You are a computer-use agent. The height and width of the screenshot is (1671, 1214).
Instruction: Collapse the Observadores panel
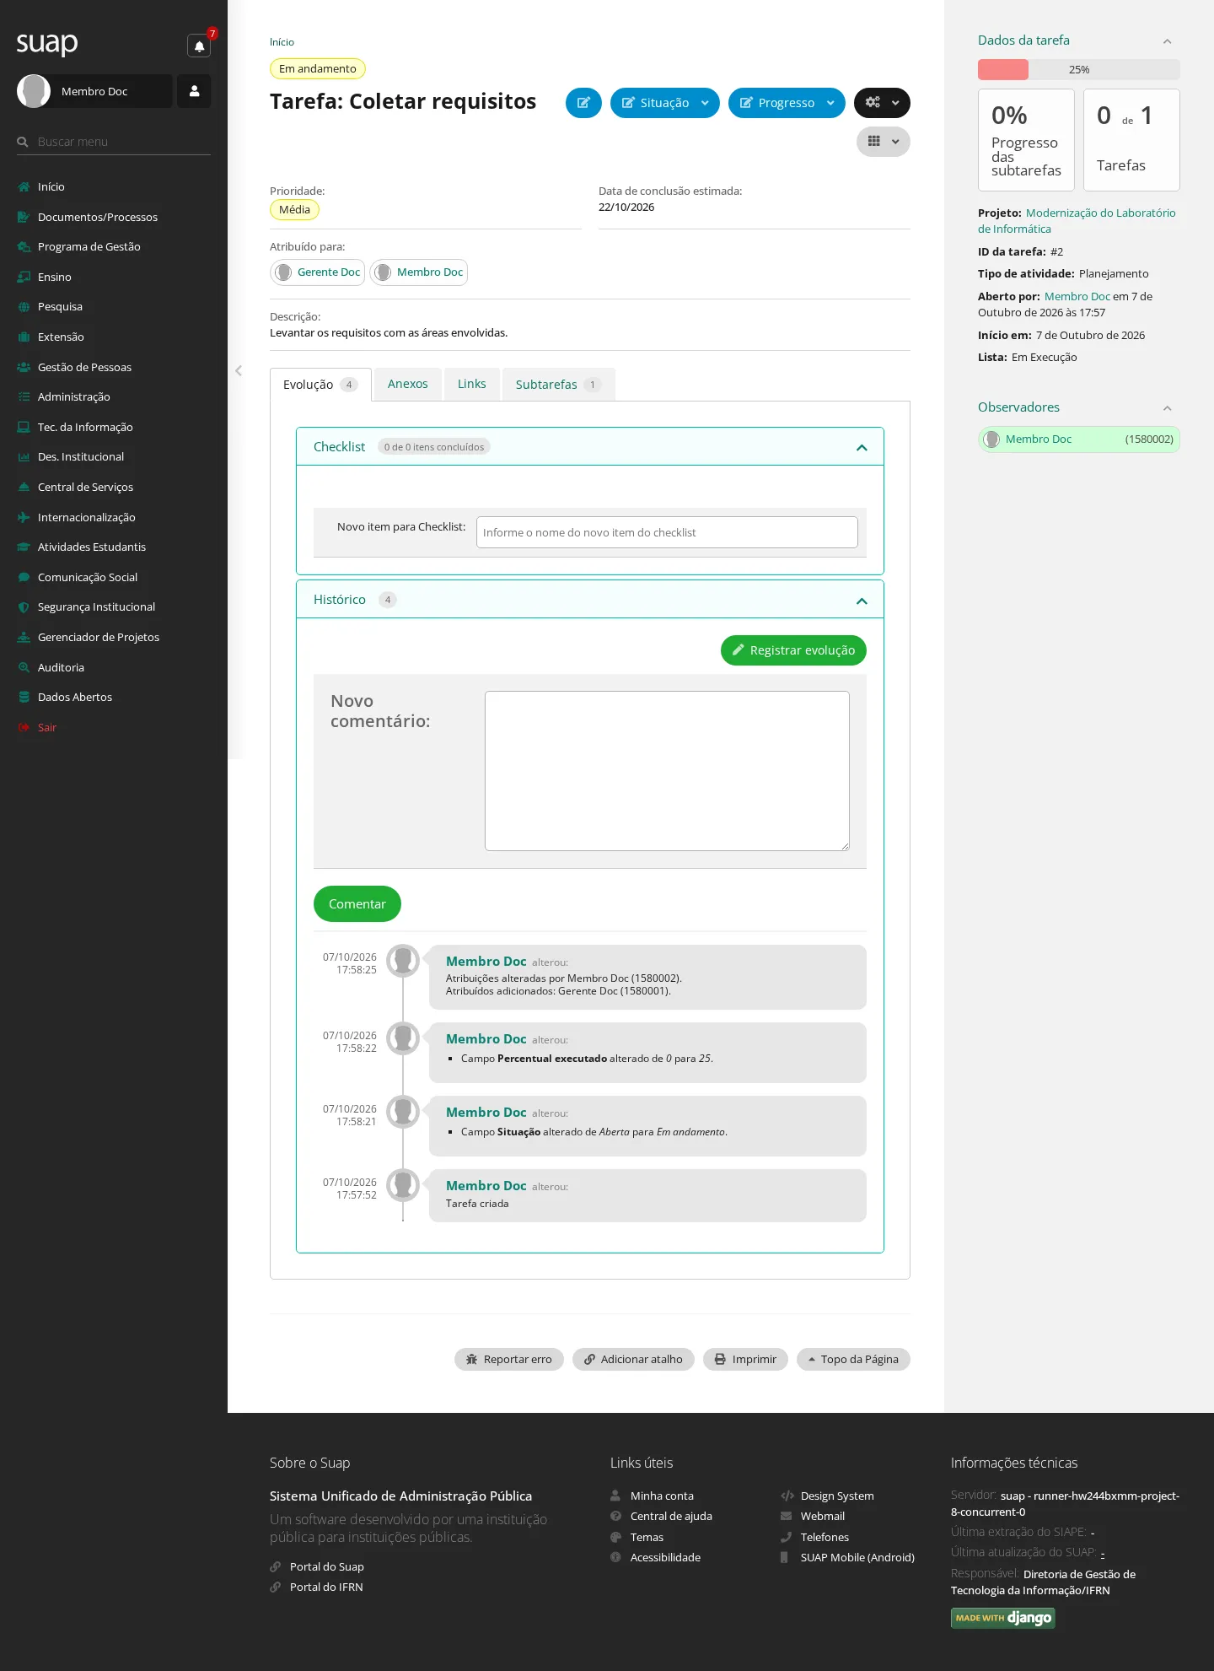[x=1167, y=408]
